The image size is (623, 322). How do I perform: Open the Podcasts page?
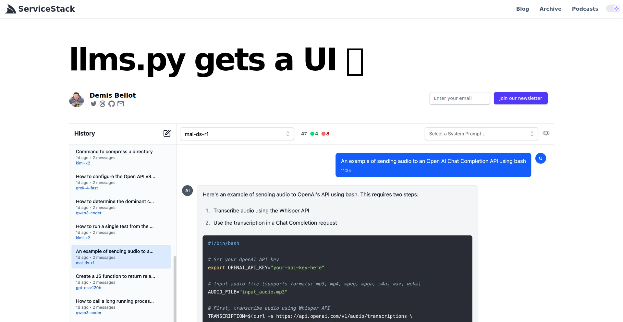pos(585,9)
